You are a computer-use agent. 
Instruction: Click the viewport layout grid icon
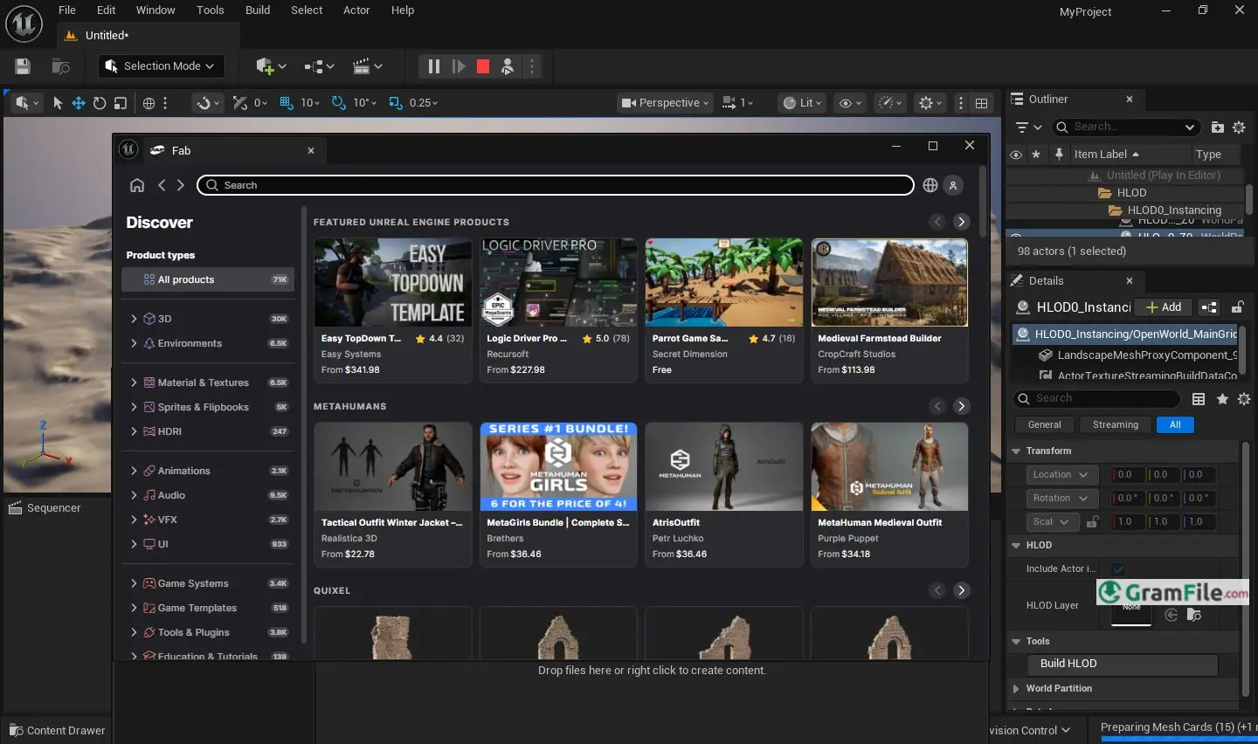pos(982,103)
